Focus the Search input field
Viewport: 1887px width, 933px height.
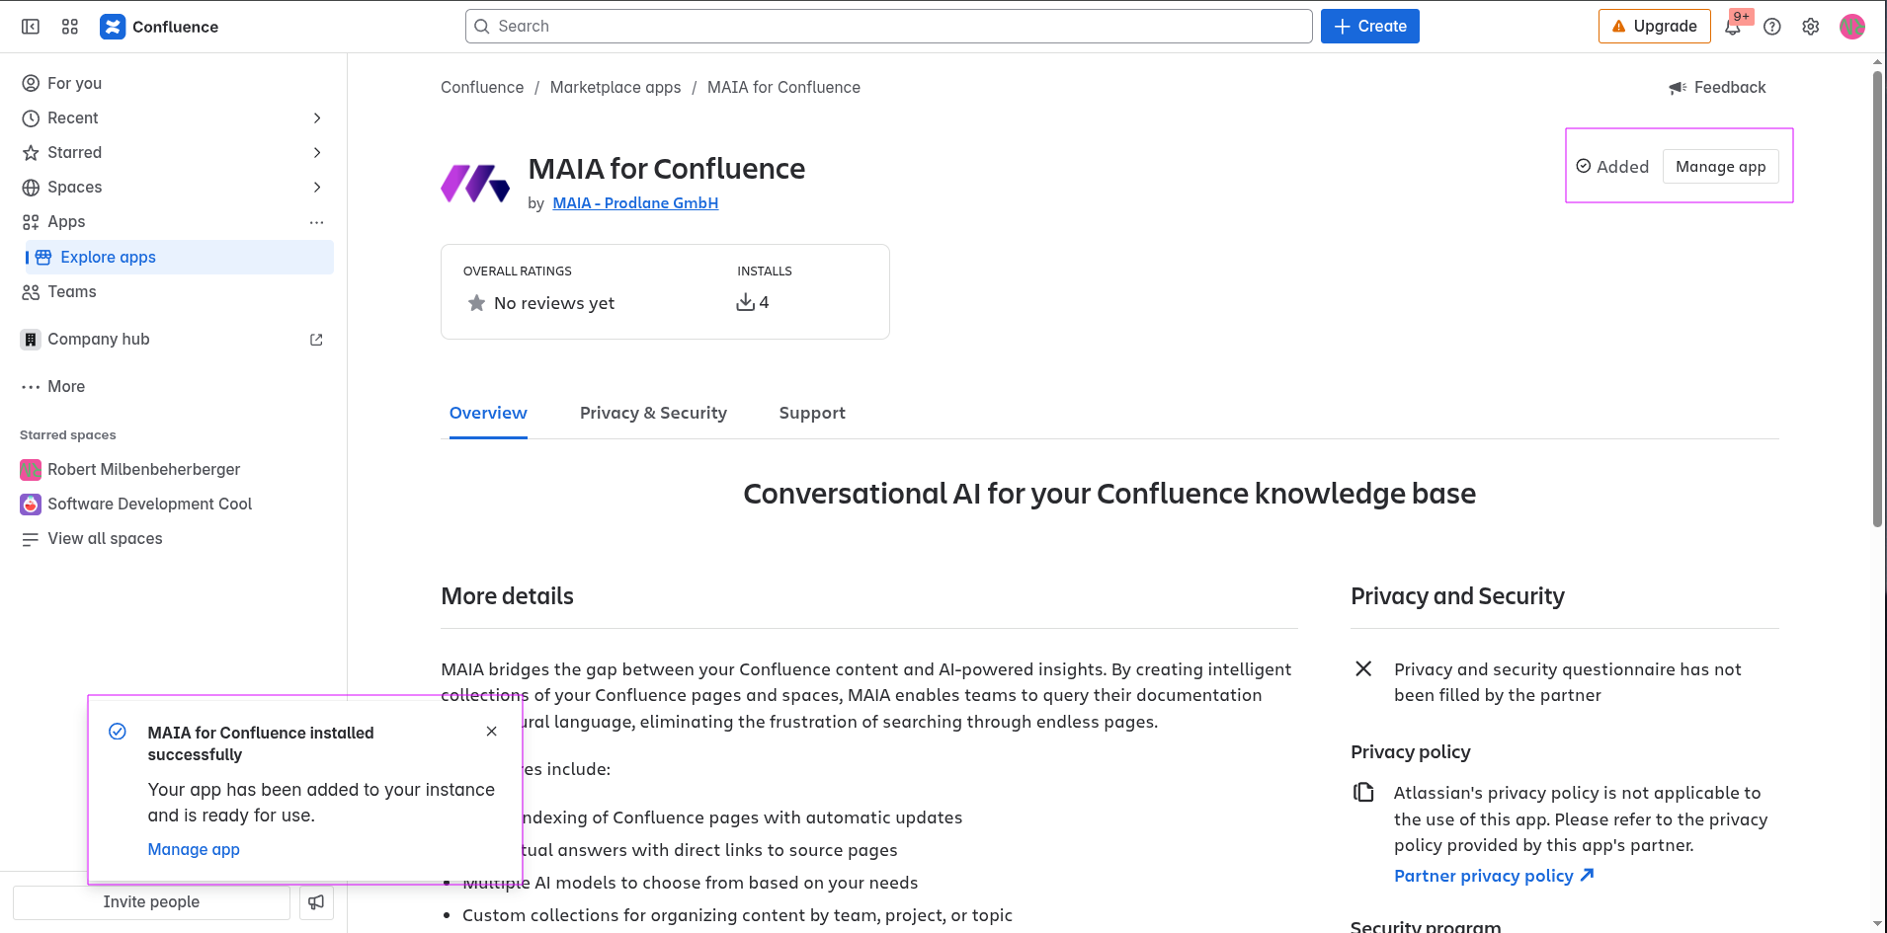888,27
